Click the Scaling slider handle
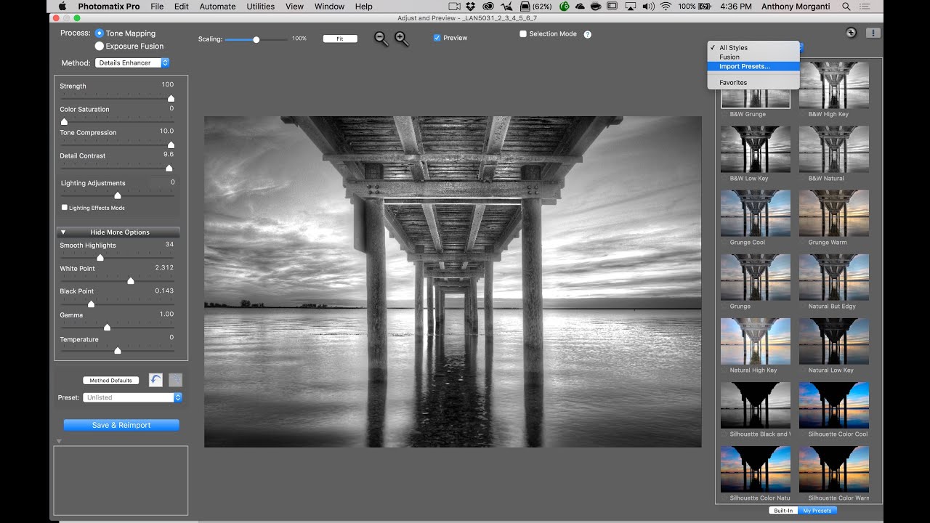Image resolution: width=930 pixels, height=523 pixels. point(256,39)
